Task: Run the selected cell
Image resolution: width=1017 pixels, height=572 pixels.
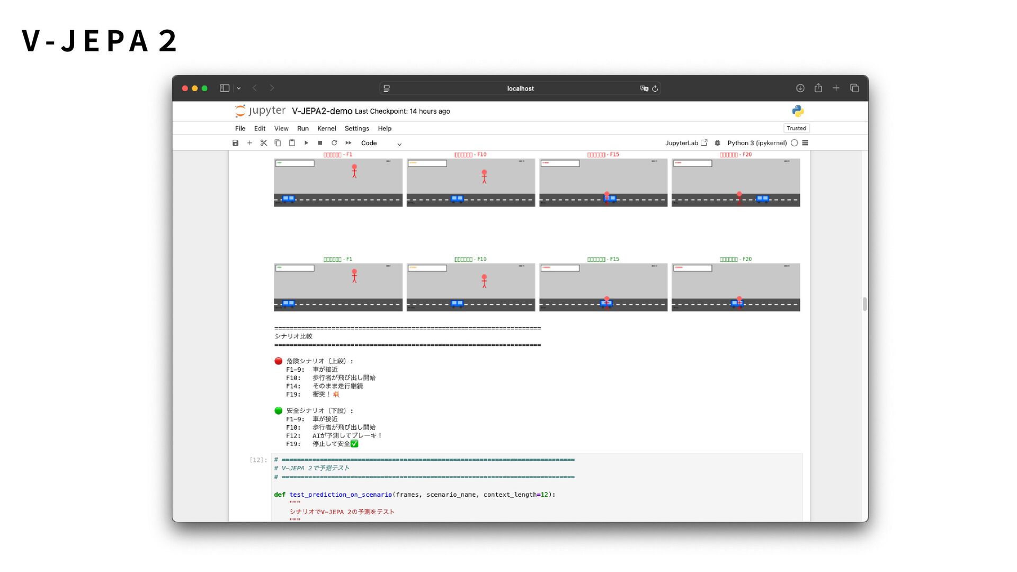Action: (x=306, y=143)
